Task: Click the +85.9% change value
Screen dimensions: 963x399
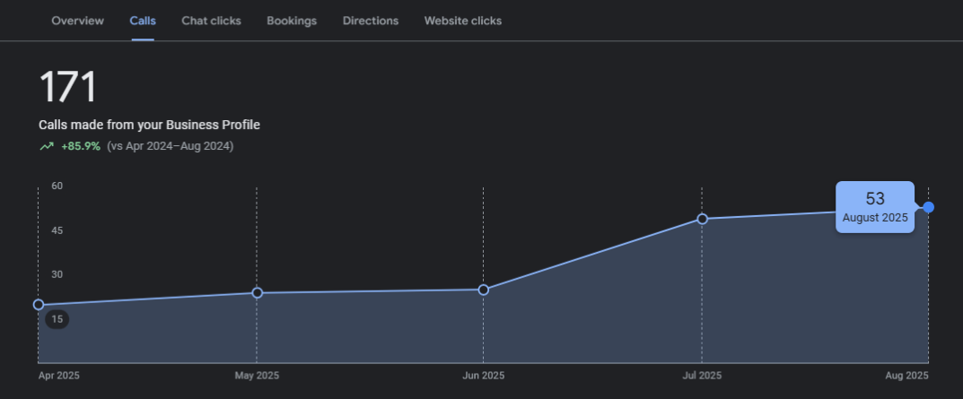Action: coord(81,146)
